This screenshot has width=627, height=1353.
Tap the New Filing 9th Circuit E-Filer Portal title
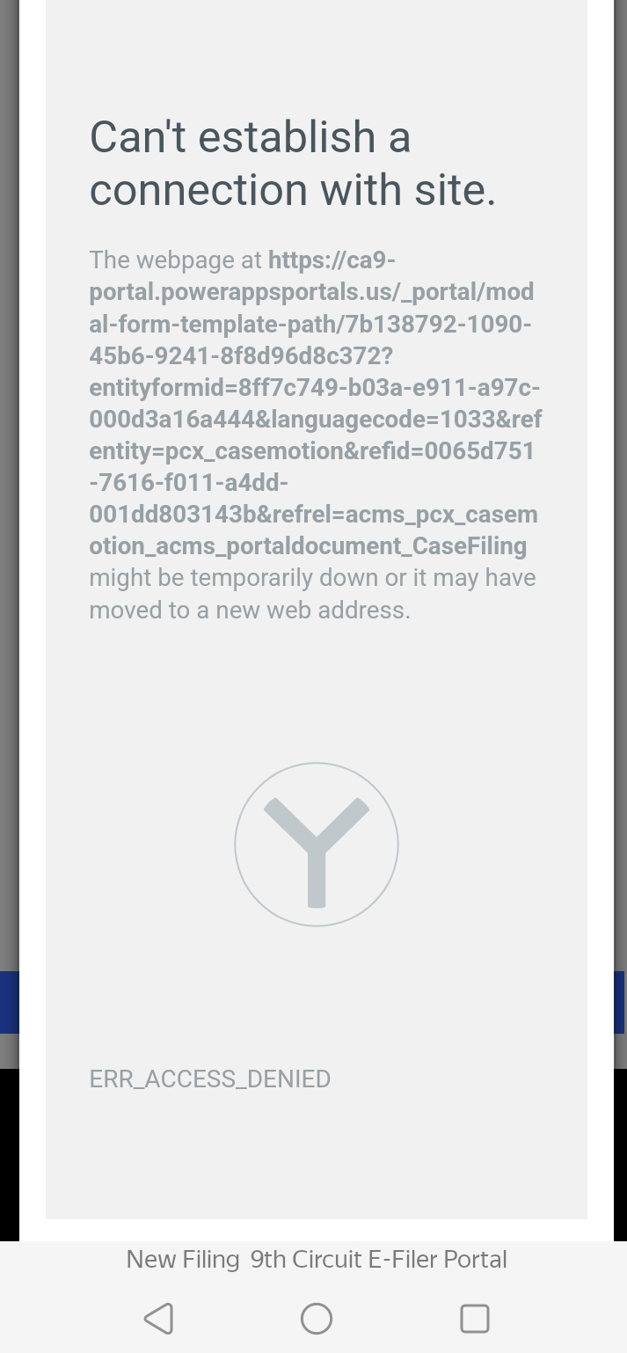(317, 1260)
